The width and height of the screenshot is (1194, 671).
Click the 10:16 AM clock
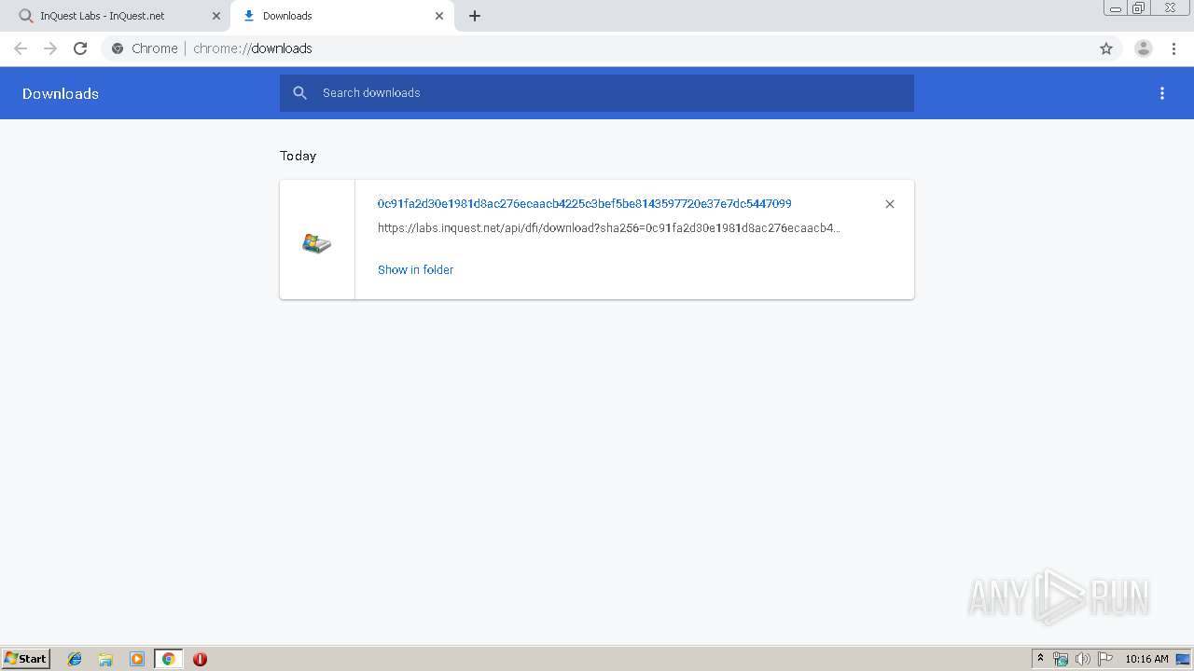[1146, 659]
